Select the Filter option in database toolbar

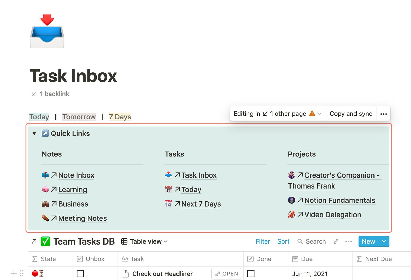tap(263, 241)
